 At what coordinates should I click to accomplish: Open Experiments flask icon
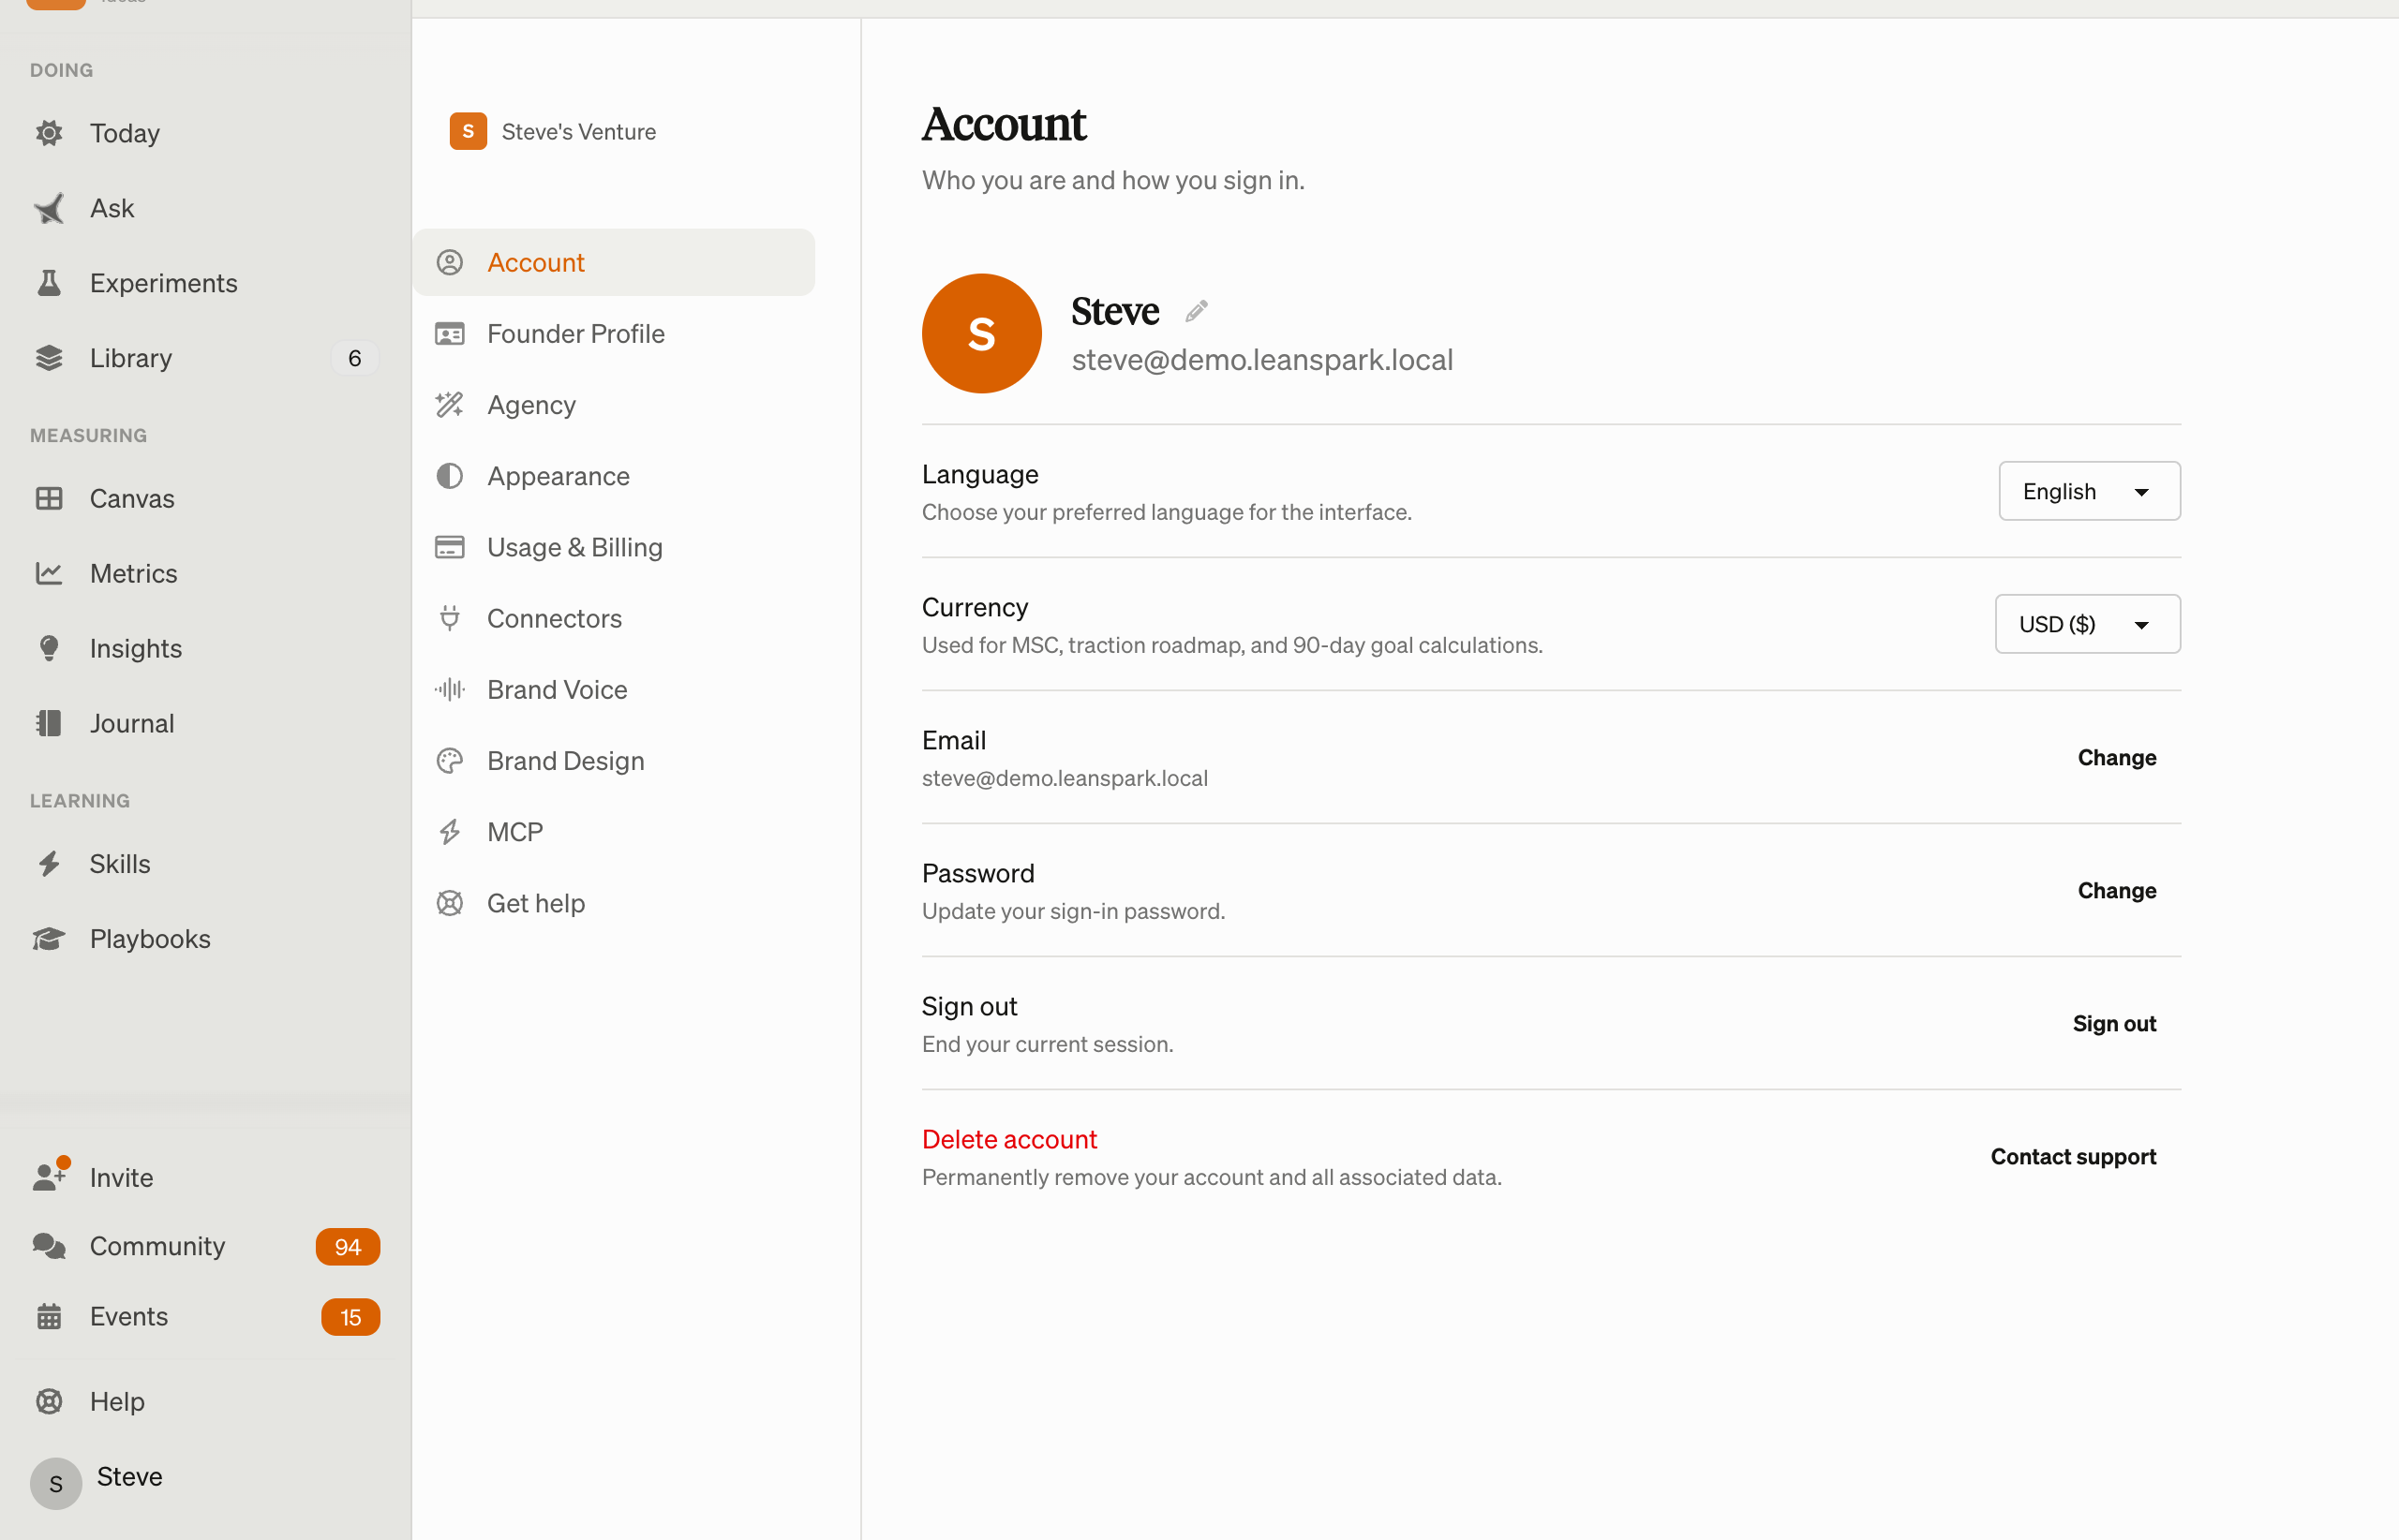(x=49, y=283)
